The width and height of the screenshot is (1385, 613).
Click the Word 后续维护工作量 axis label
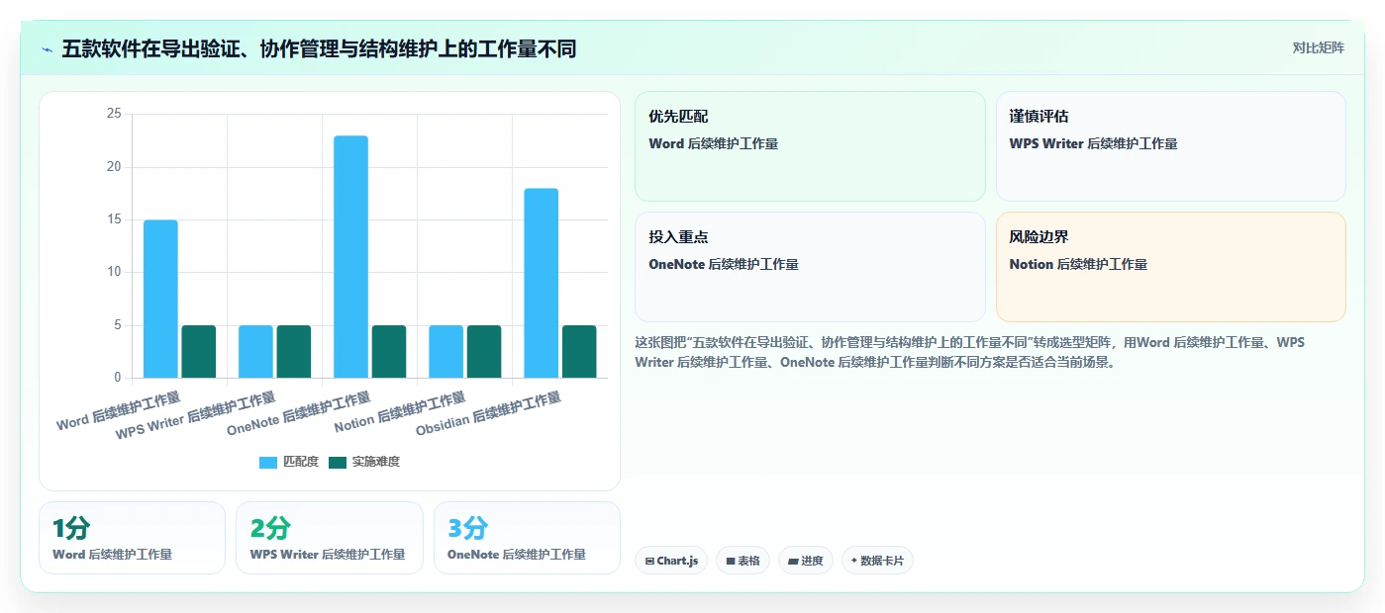tap(119, 410)
